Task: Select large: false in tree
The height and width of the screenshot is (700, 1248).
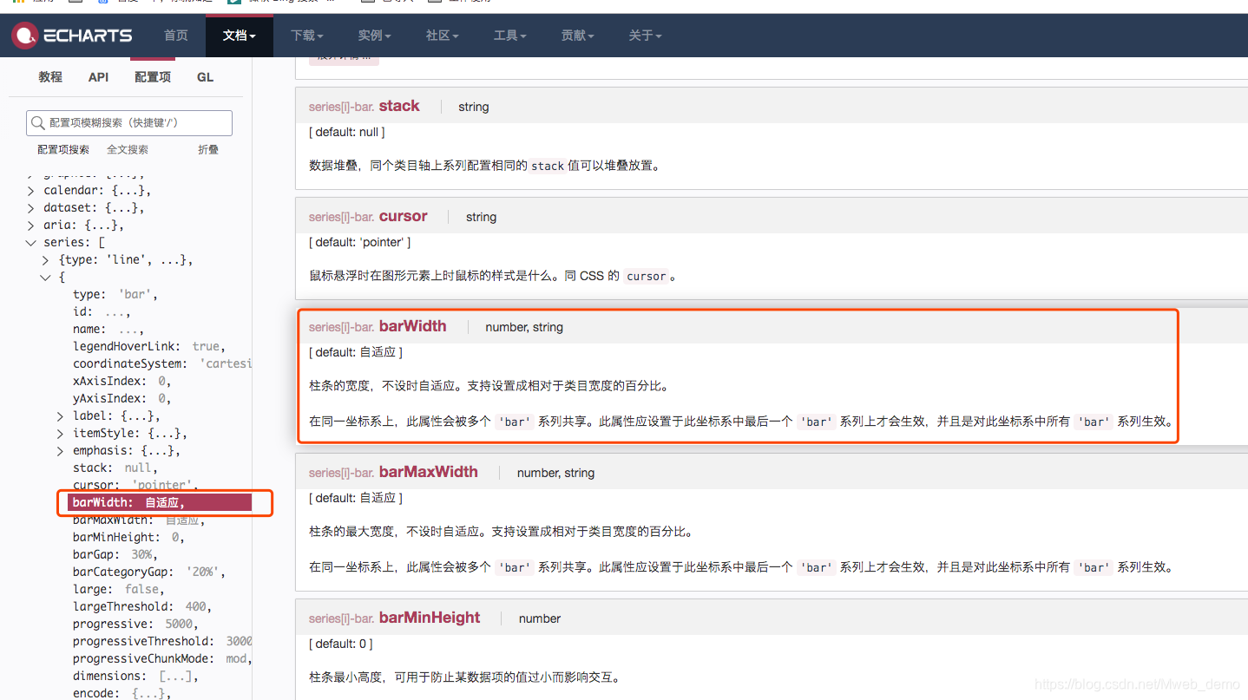Action: click(119, 589)
